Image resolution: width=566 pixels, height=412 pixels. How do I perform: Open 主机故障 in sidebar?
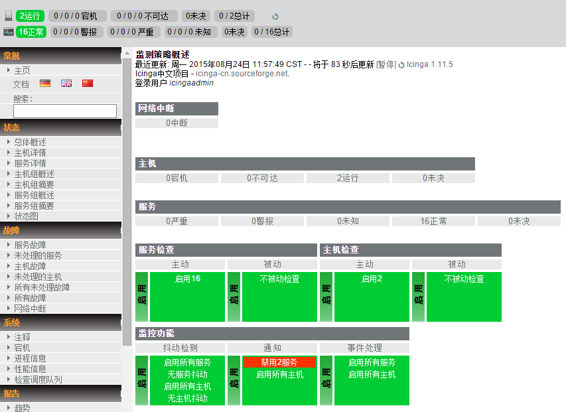coord(31,266)
